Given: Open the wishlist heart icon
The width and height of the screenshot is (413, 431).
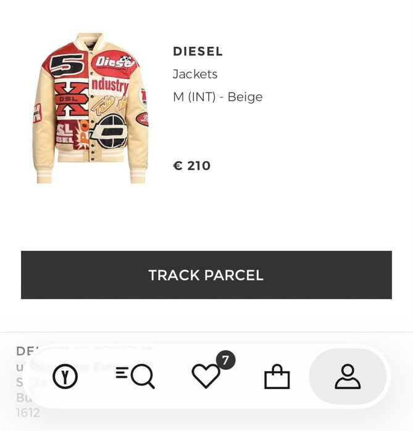Looking at the screenshot, I should click(206, 376).
